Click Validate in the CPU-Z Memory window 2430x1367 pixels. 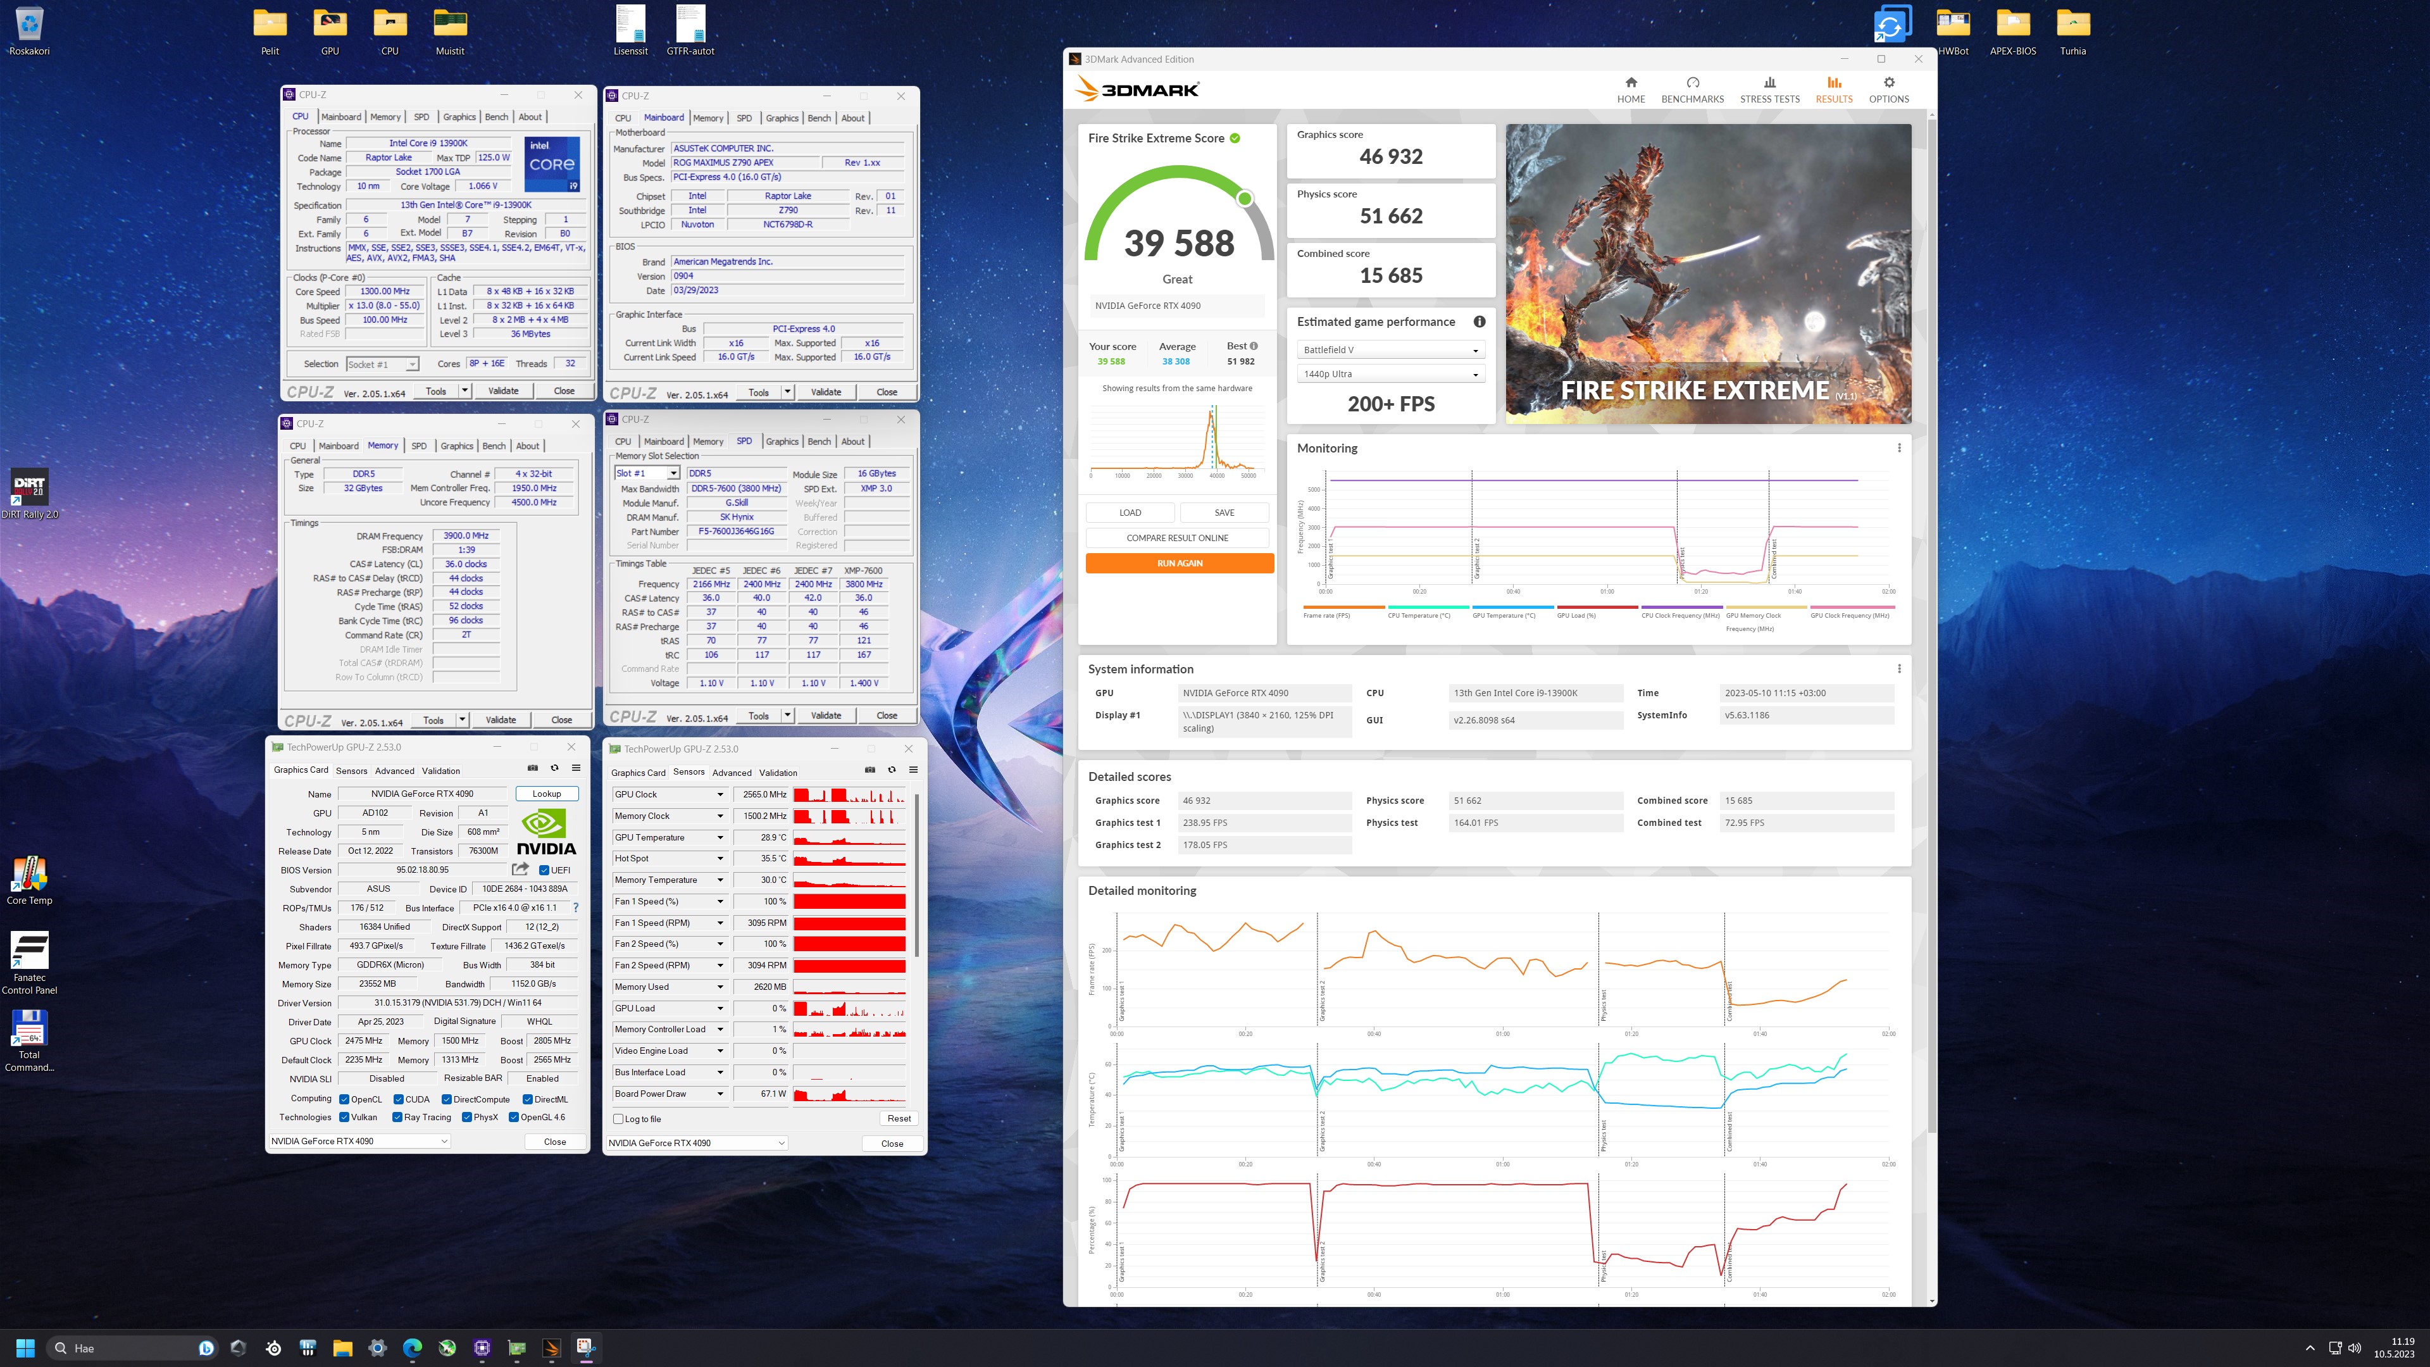501,720
